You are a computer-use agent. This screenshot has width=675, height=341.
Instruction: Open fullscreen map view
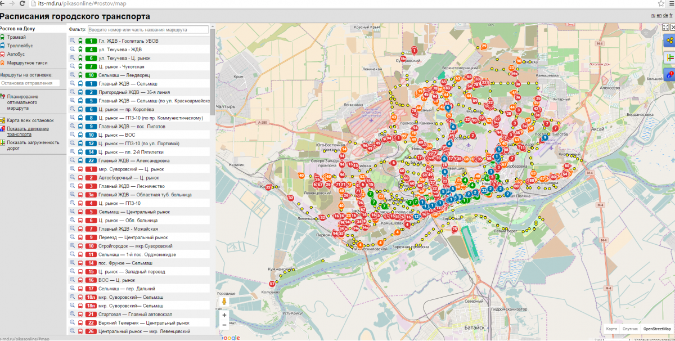coord(666,27)
